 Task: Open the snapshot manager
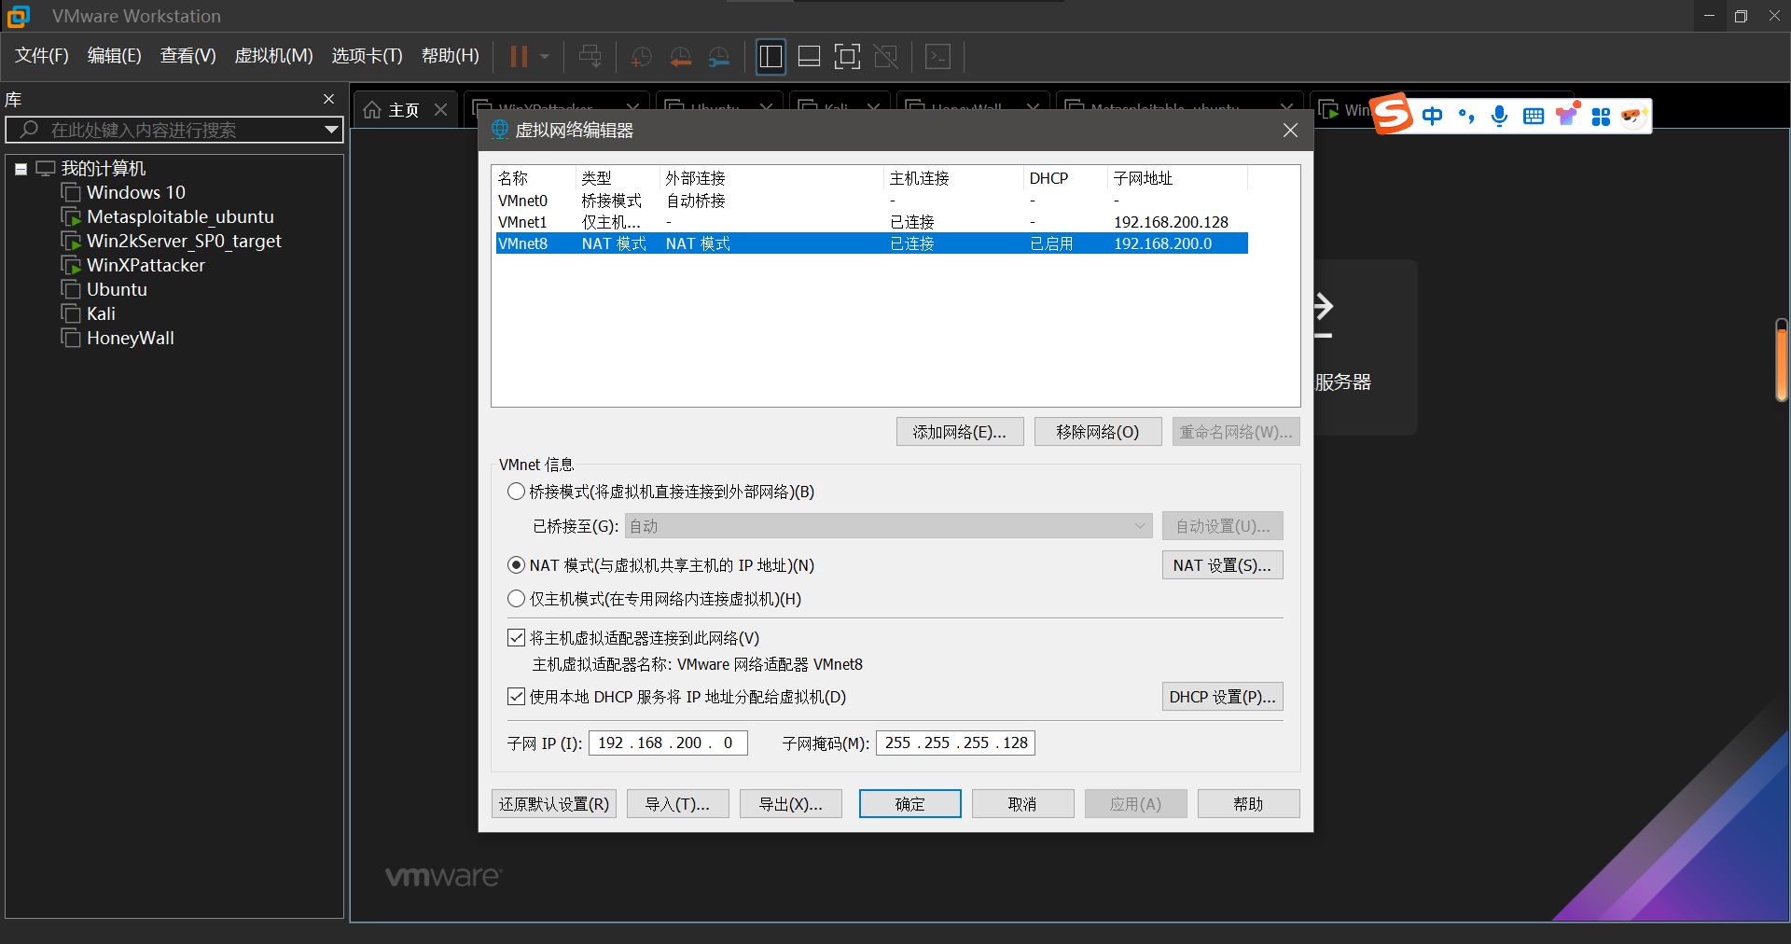[x=719, y=56]
